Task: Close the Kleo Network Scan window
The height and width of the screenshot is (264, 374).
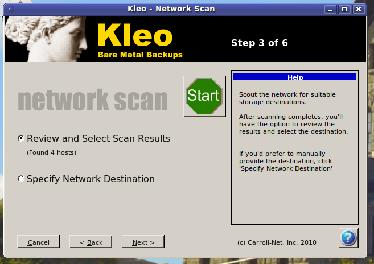Action: pos(358,9)
